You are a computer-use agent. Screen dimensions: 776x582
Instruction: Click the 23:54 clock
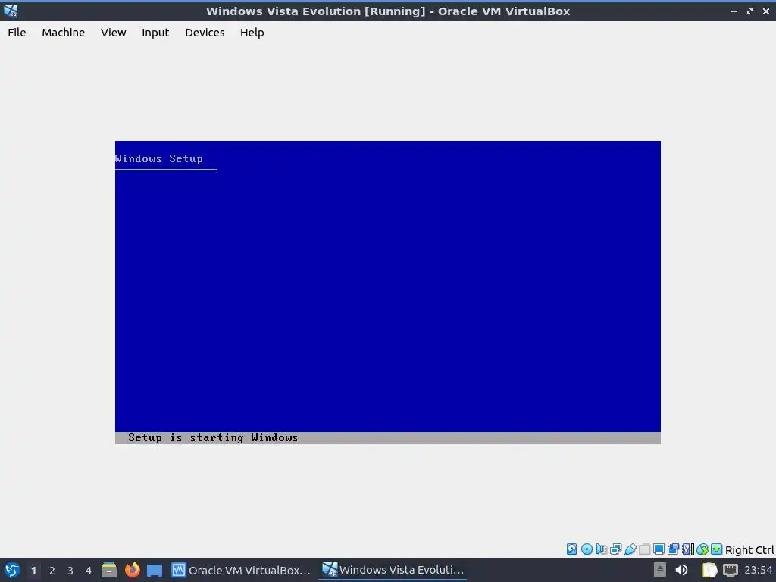coord(758,570)
